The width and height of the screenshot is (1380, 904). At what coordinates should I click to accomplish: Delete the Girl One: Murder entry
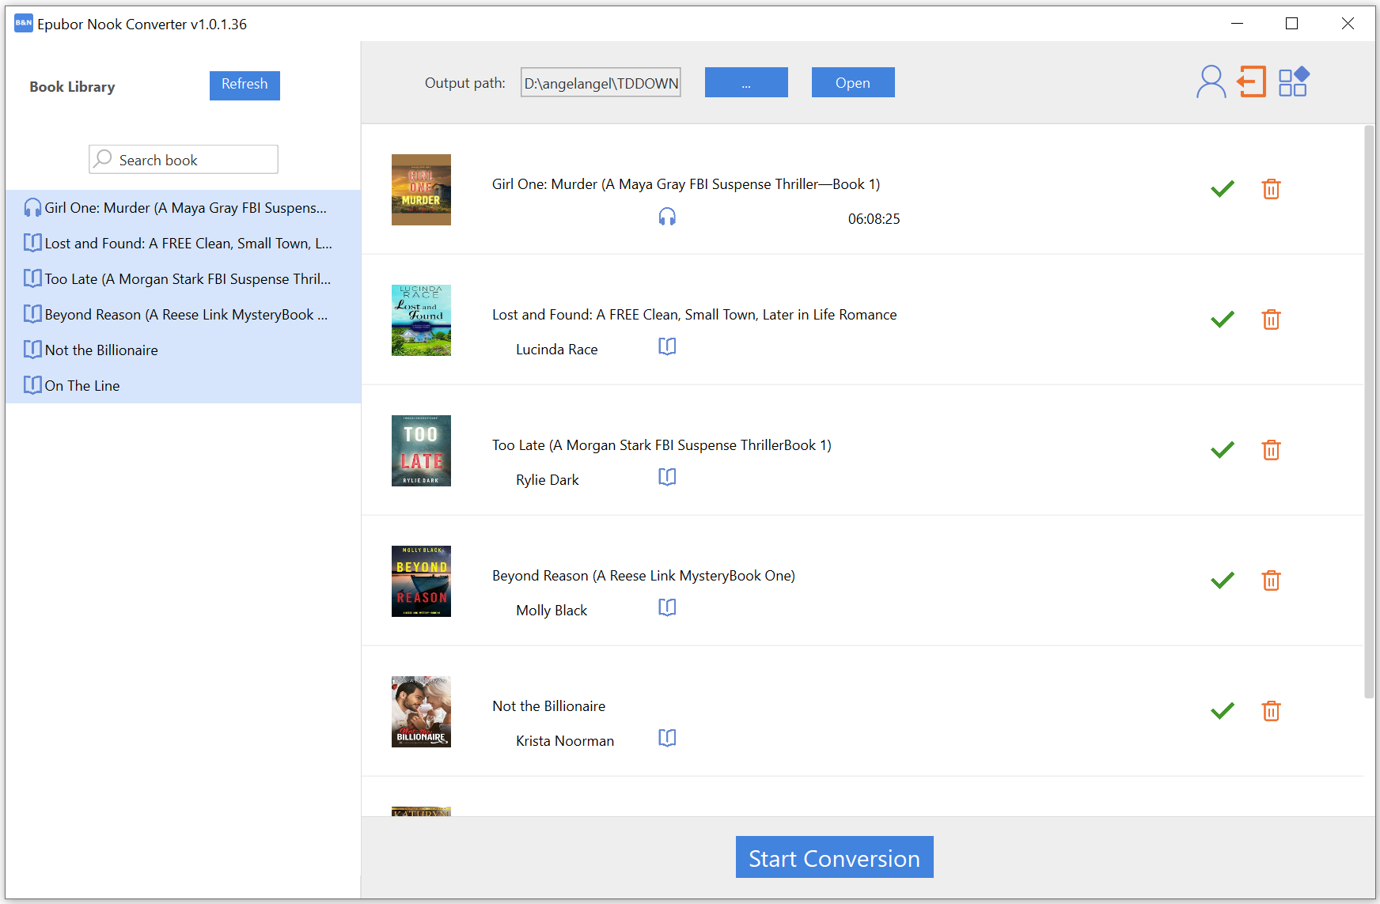click(1271, 189)
